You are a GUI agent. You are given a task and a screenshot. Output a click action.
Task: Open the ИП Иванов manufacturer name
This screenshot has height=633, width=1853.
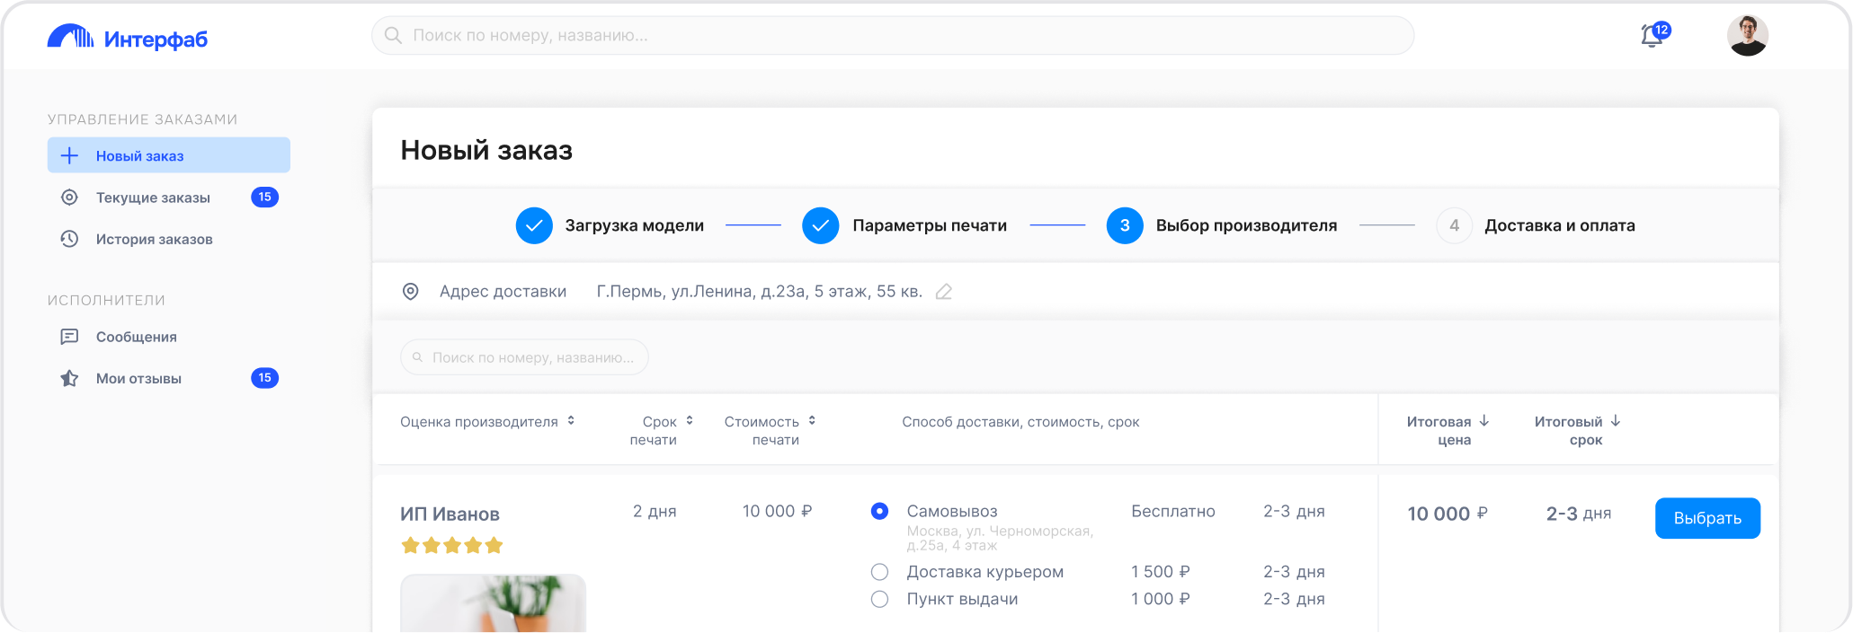450,514
